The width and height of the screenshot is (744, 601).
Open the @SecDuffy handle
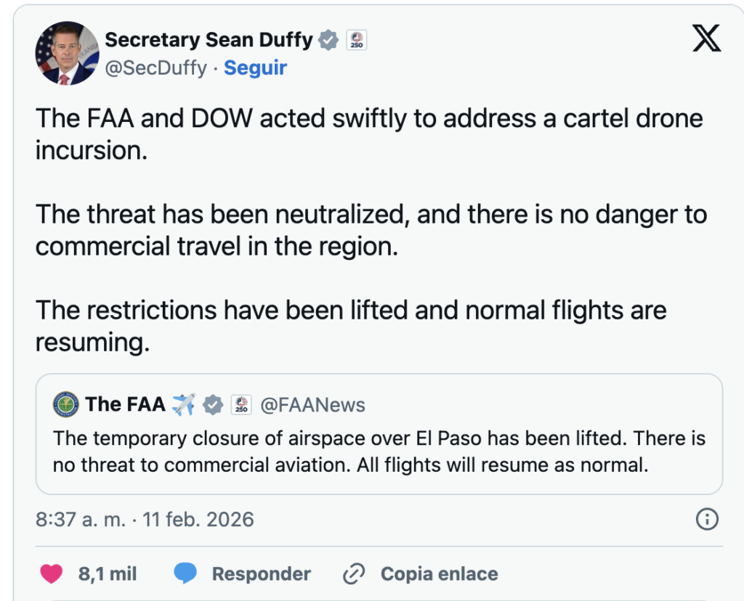tap(156, 68)
